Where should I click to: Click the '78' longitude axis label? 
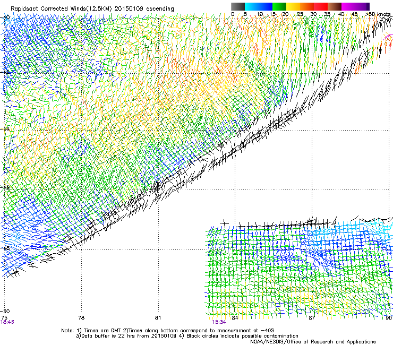tap(81, 317)
